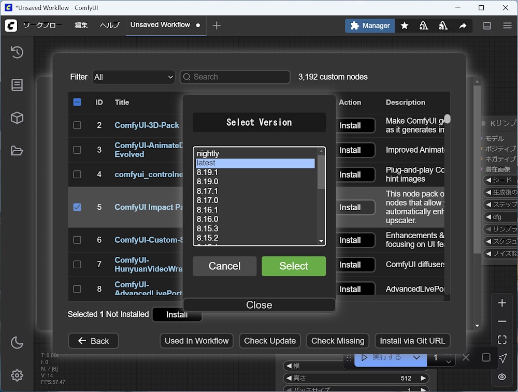The height and width of the screenshot is (392, 518).
Task: Open the Queue history sidebar icon
Action: (x=17, y=52)
